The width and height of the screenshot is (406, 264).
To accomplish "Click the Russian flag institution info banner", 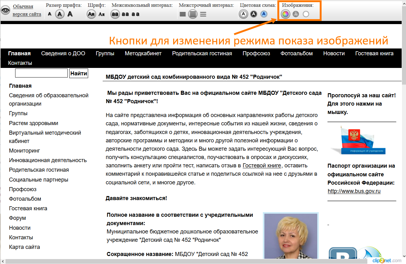I will [362, 140].
